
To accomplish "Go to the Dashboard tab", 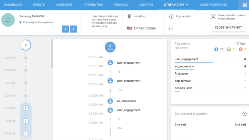I will click(13, 5).
